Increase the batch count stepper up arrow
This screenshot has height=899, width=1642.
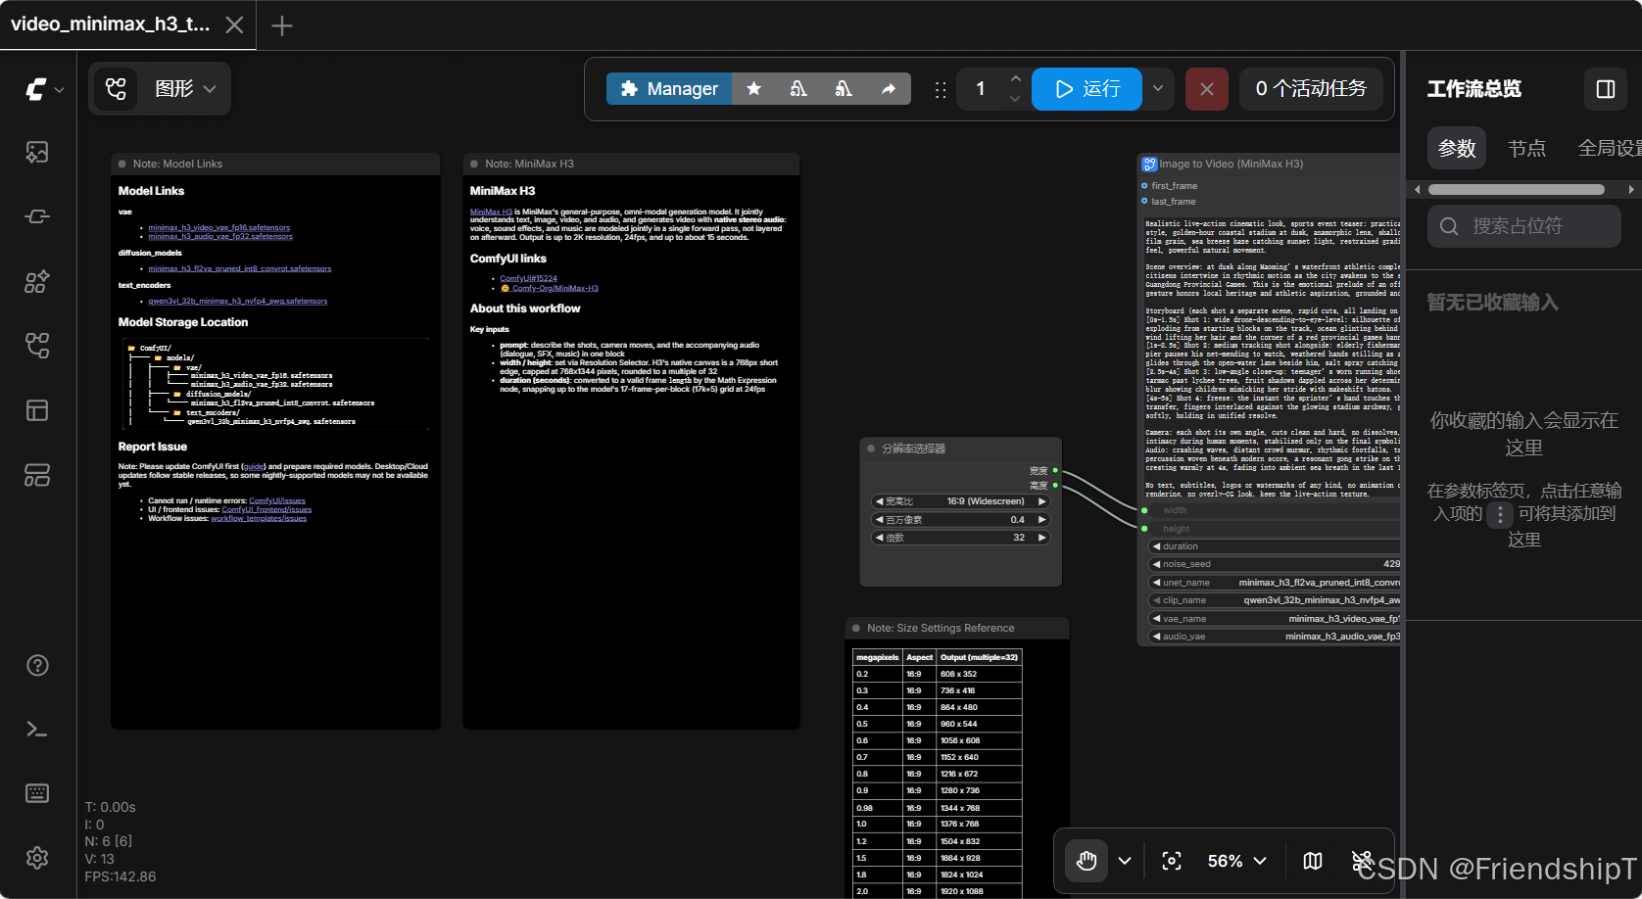pyautogui.click(x=1015, y=79)
